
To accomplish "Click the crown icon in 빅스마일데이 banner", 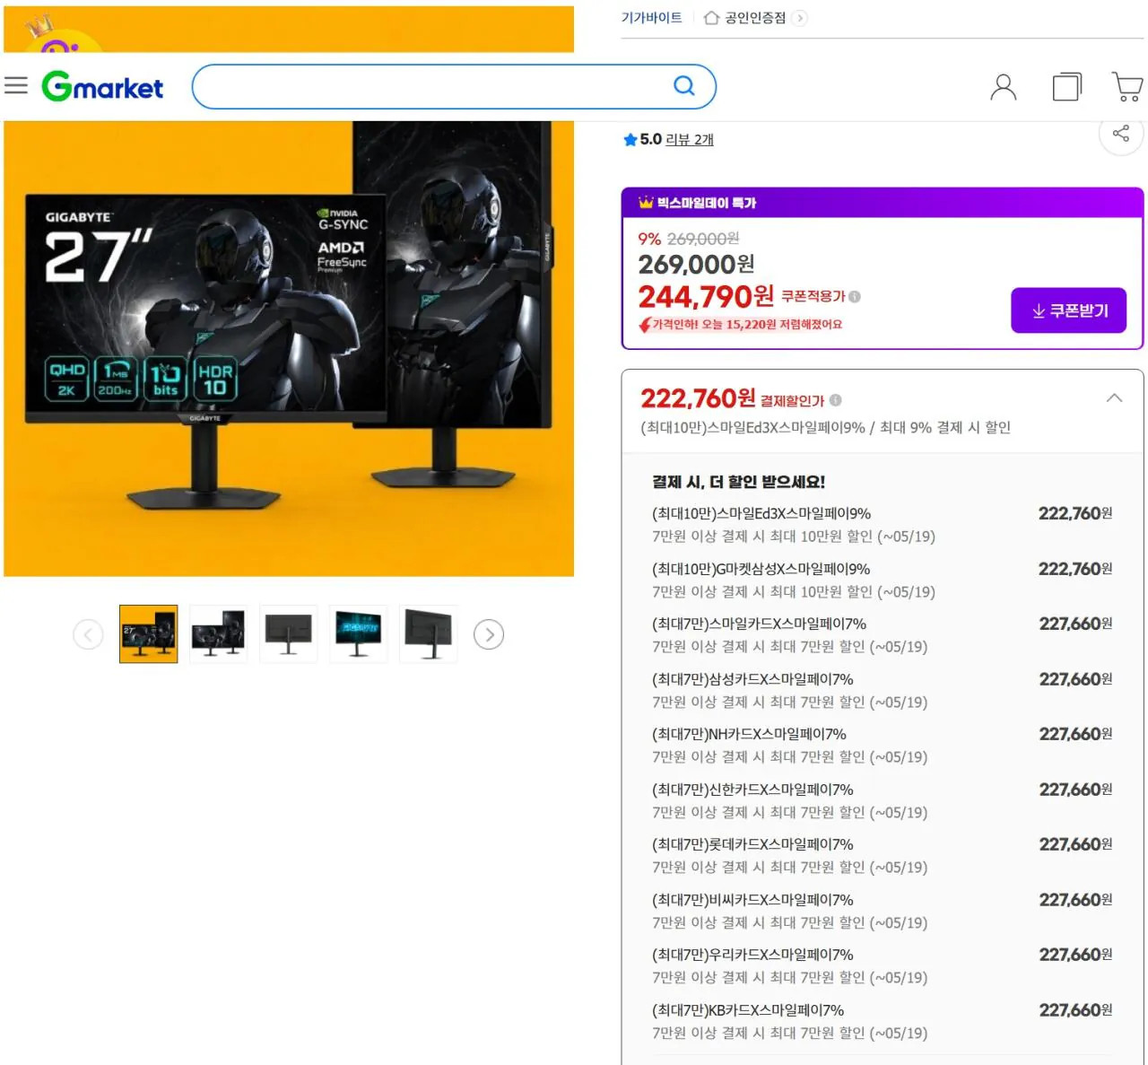I will click(x=646, y=203).
